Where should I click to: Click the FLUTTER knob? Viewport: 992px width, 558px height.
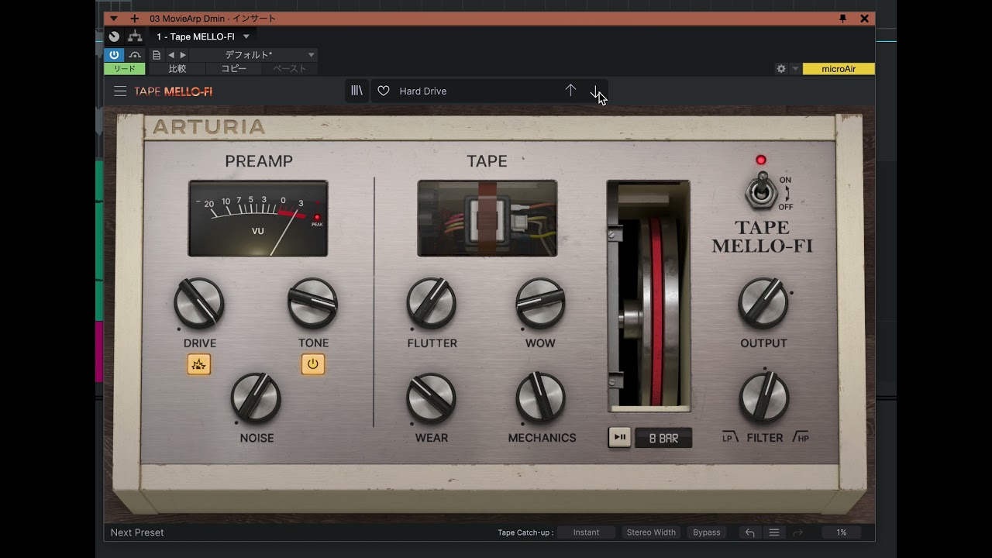[x=432, y=303]
